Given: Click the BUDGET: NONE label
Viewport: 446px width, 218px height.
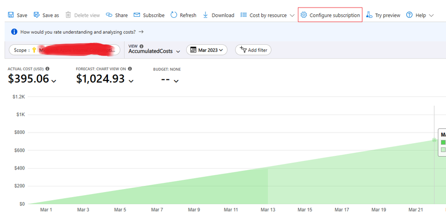Looking at the screenshot, I should point(167,69).
